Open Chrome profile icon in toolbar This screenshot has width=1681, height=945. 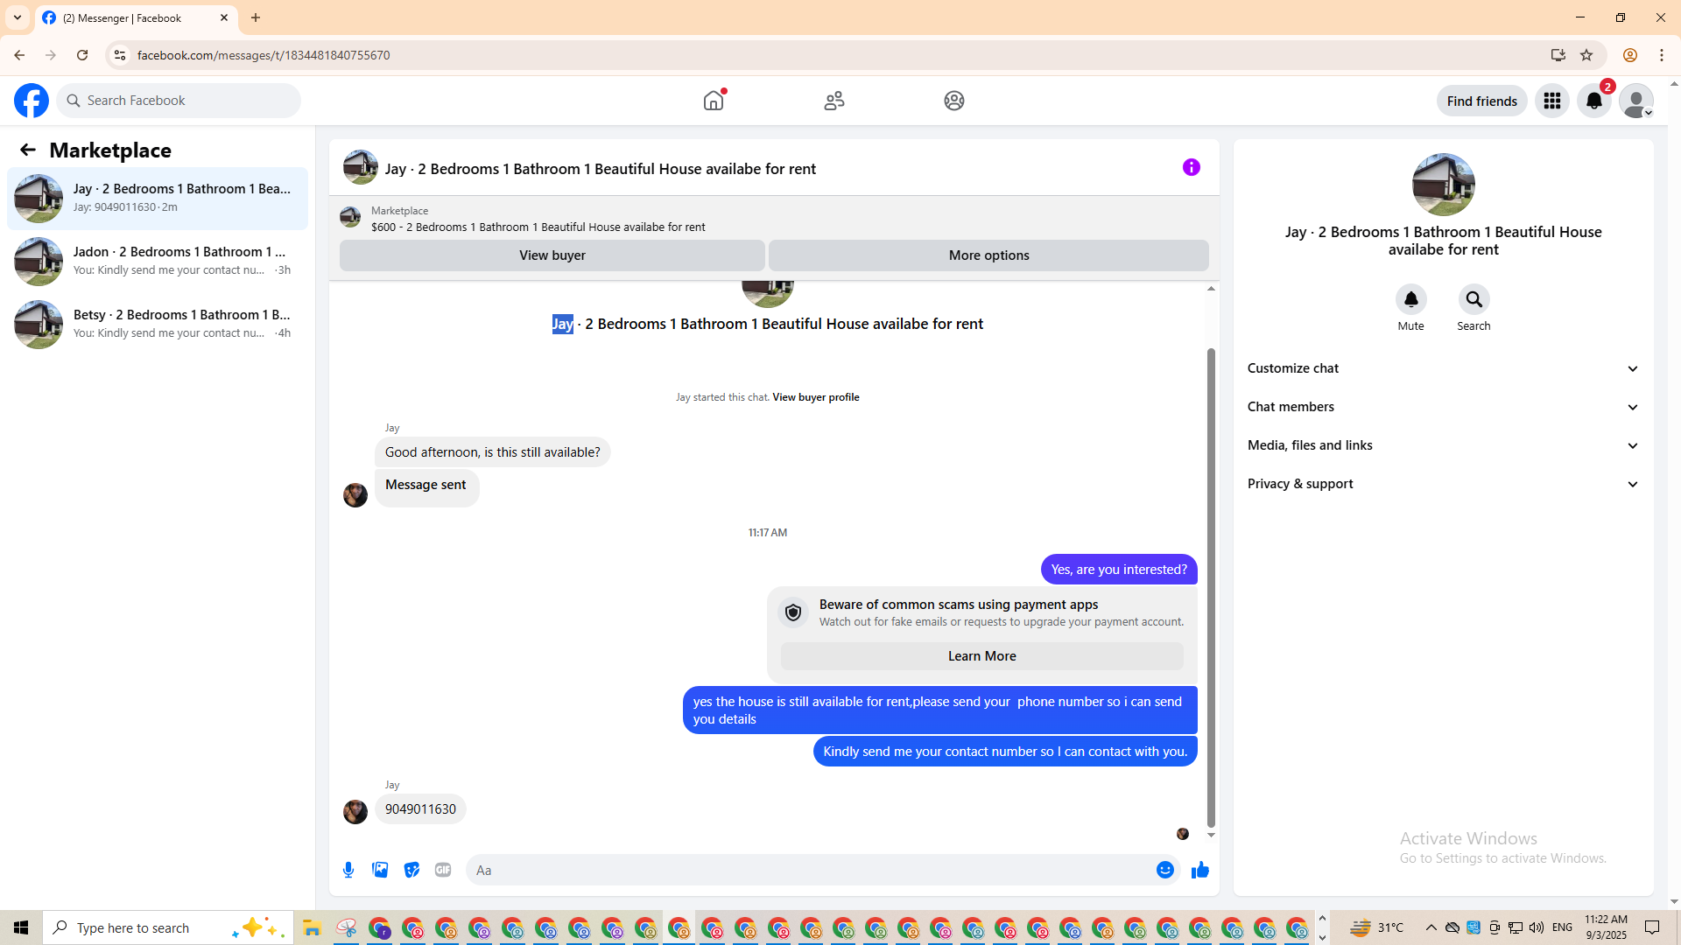click(1630, 55)
